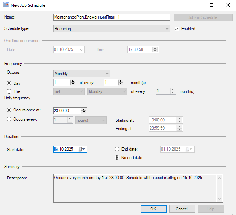Increase the day-of-month number spinner
This screenshot has width=236, height=215.
click(x=73, y=81)
